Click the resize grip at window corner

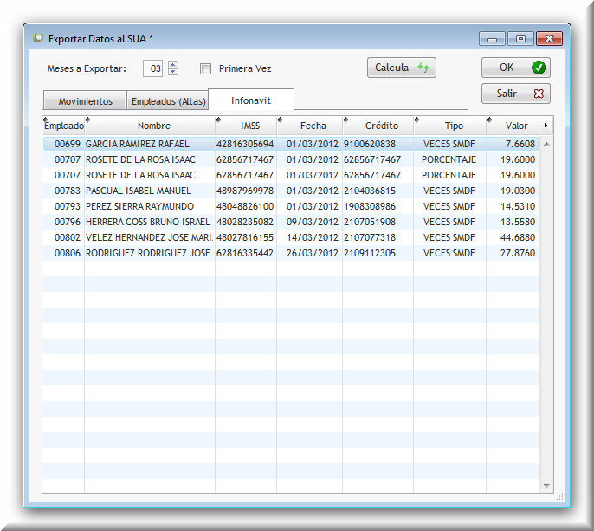(x=559, y=497)
